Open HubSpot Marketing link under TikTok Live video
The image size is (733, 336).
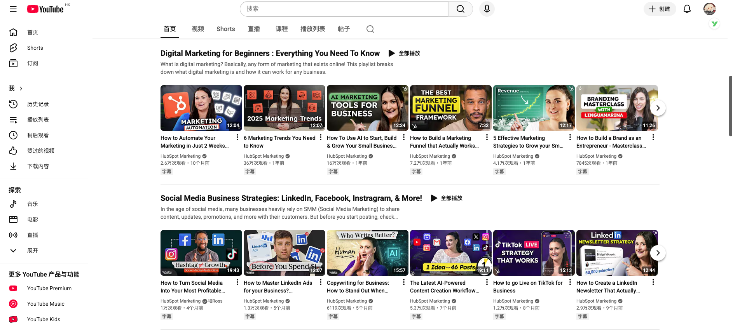coord(513,301)
